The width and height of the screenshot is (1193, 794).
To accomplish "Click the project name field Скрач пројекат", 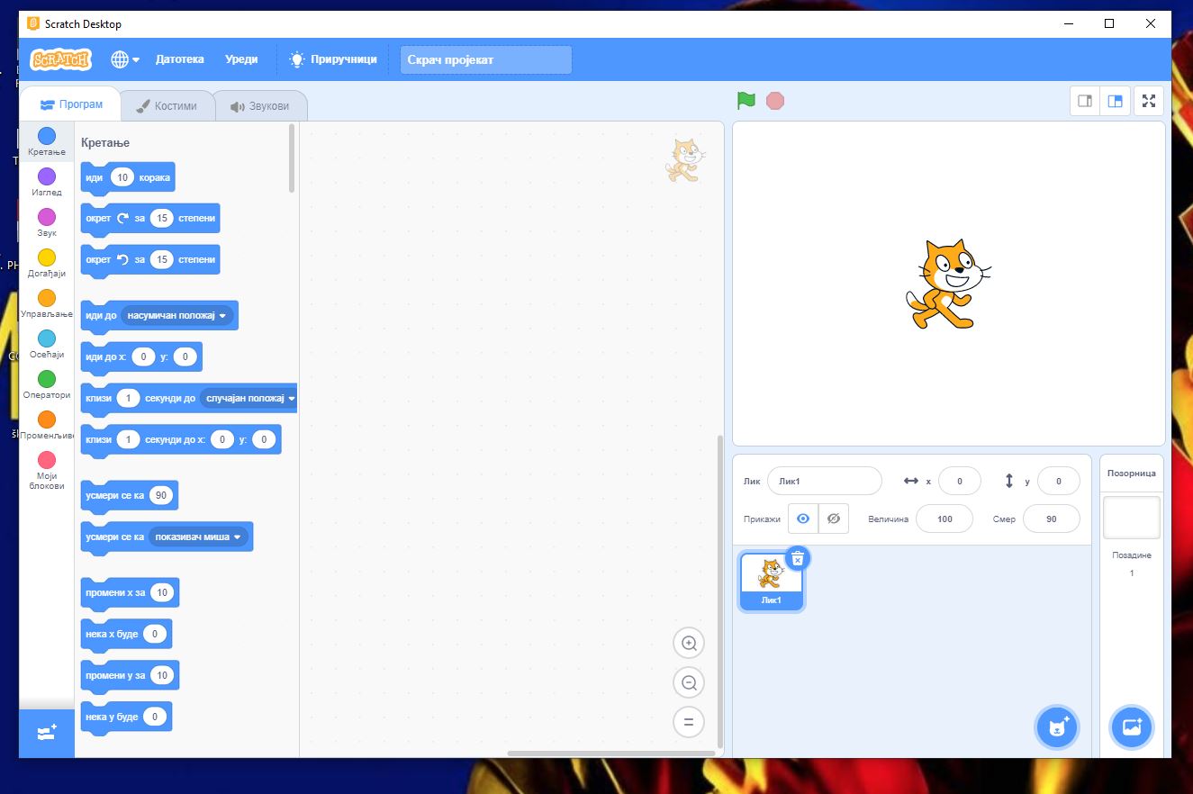I will [x=486, y=59].
